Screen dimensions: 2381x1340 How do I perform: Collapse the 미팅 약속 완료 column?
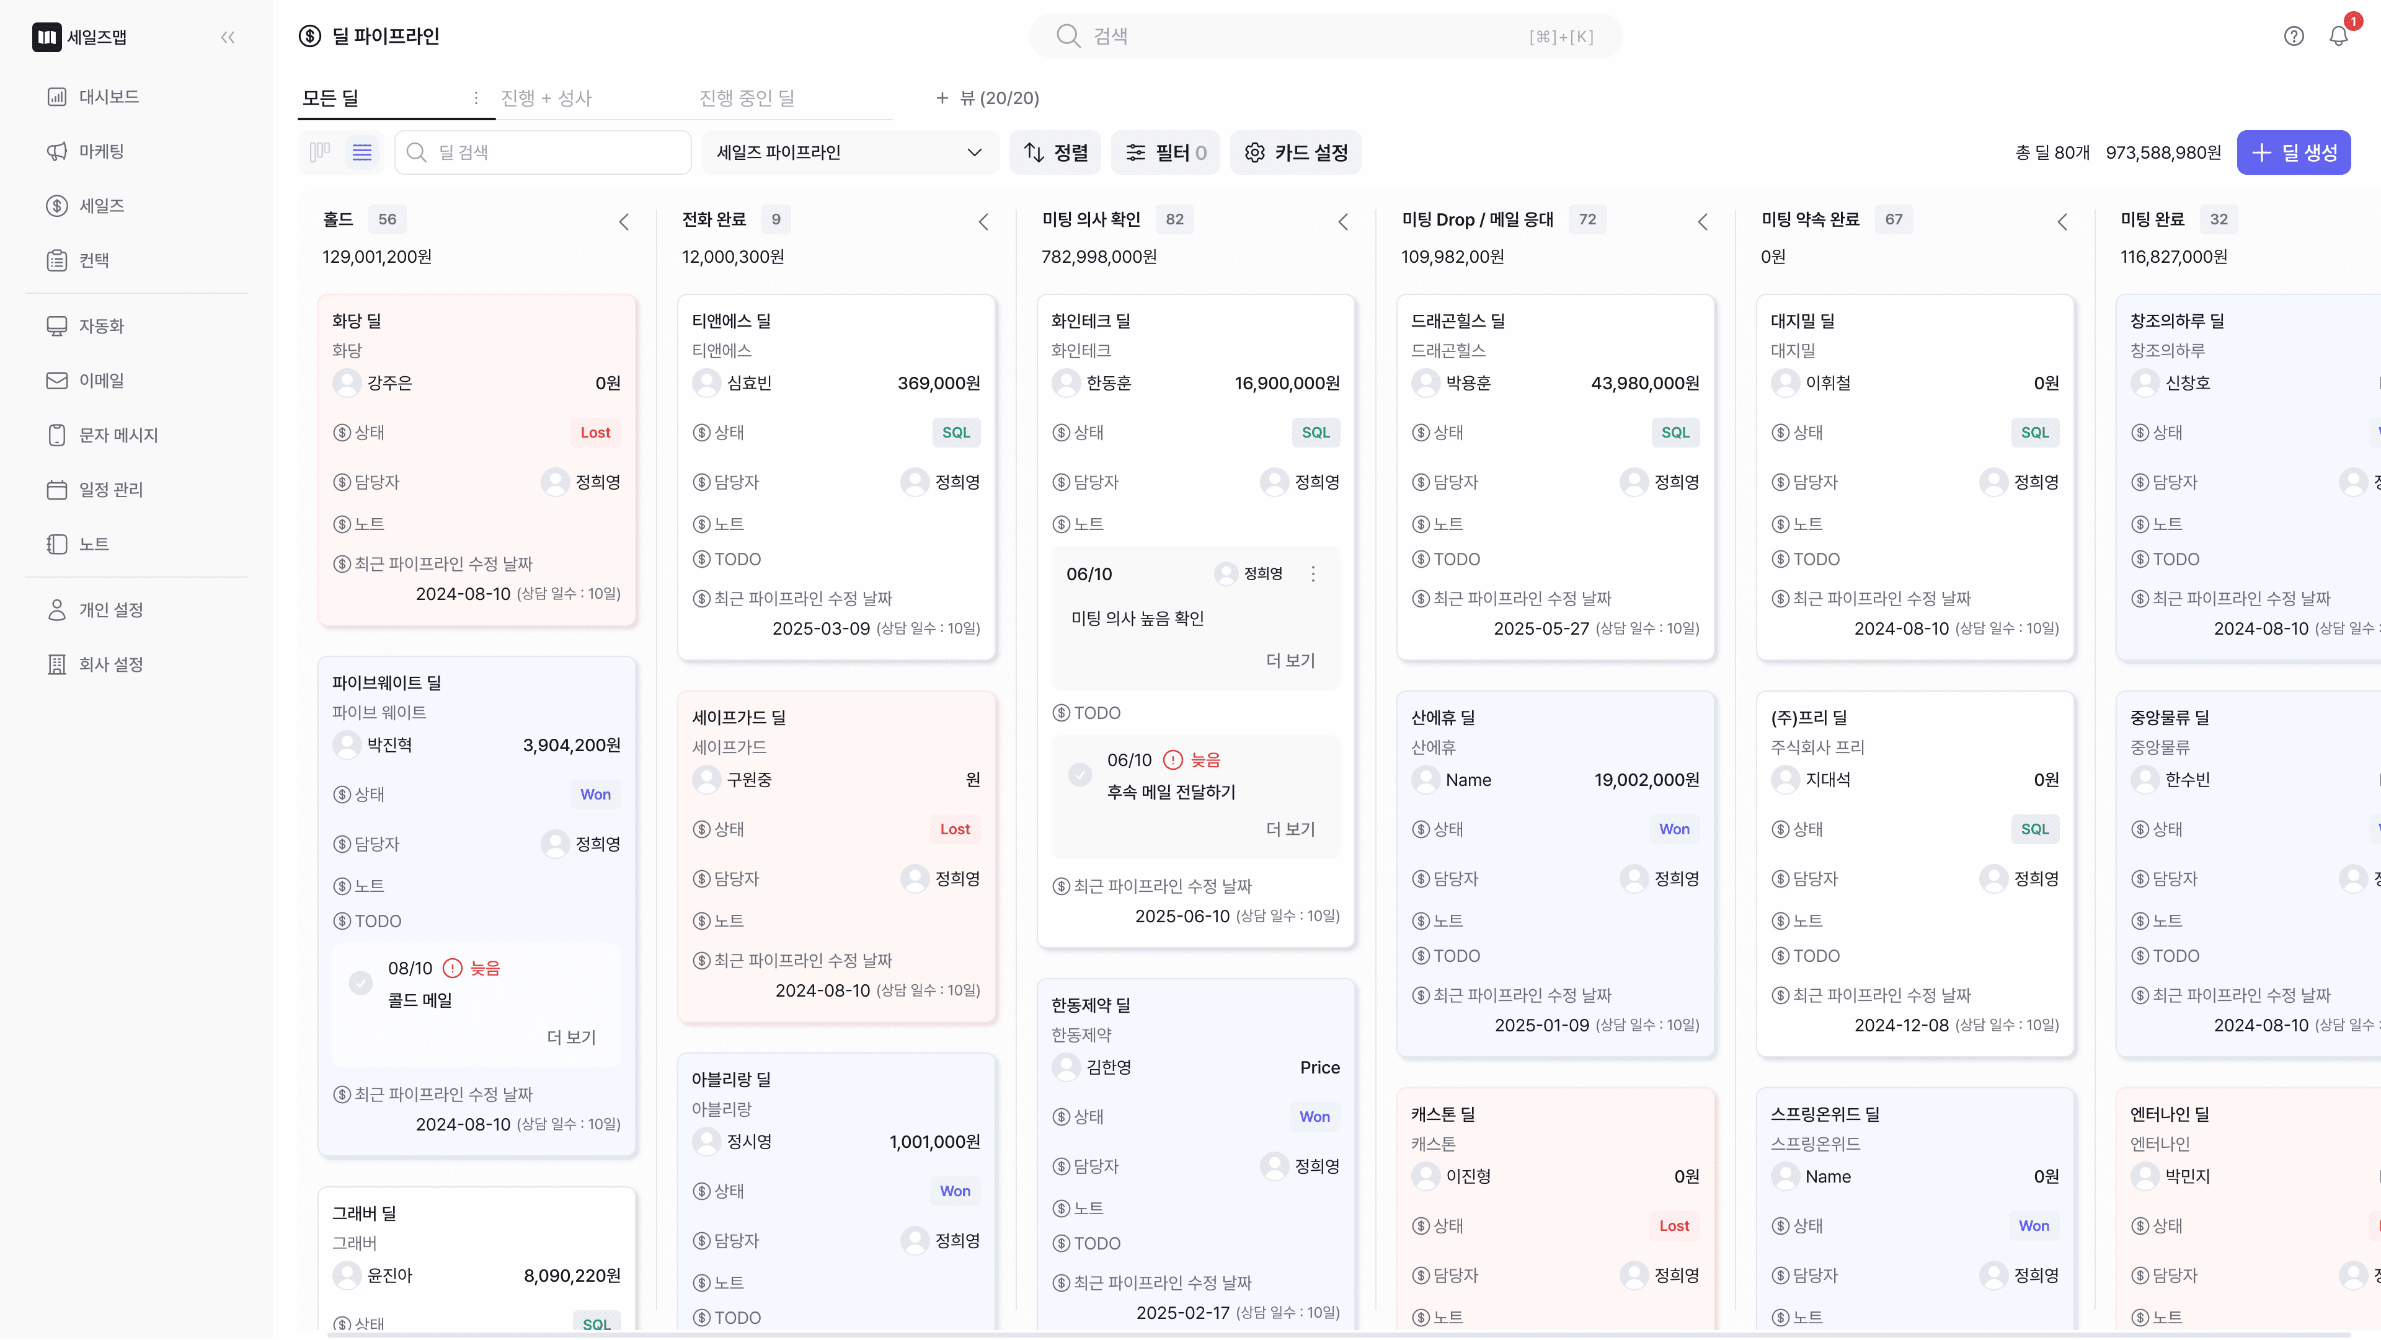tap(2062, 222)
